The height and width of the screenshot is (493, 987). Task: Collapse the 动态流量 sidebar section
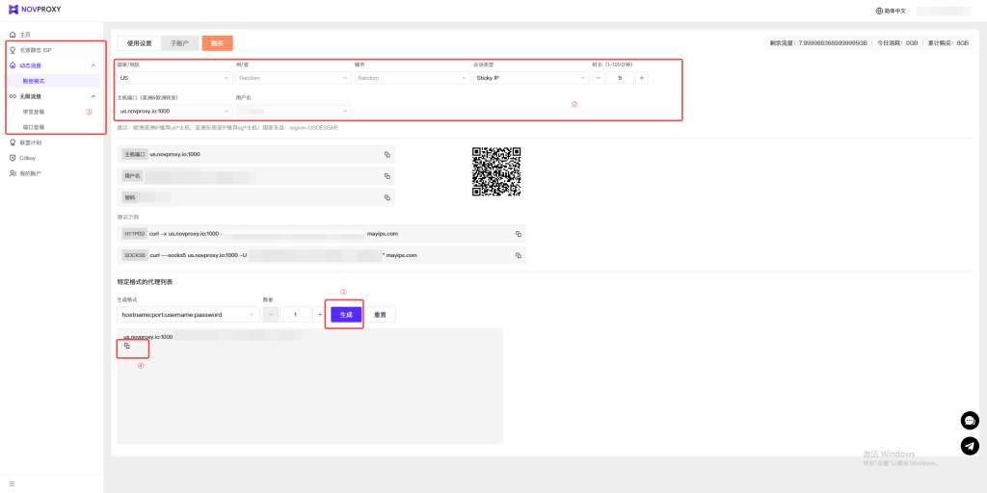click(x=93, y=65)
